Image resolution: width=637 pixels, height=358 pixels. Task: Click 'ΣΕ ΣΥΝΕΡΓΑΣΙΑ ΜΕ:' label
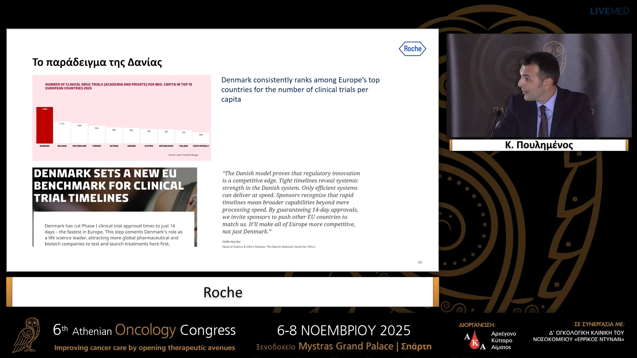599,324
